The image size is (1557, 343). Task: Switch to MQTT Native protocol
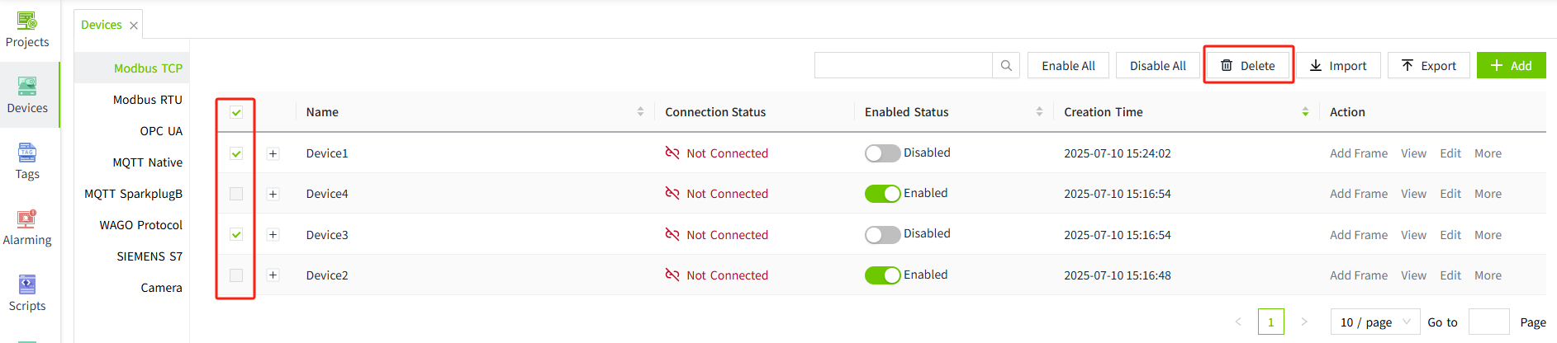coord(148,162)
